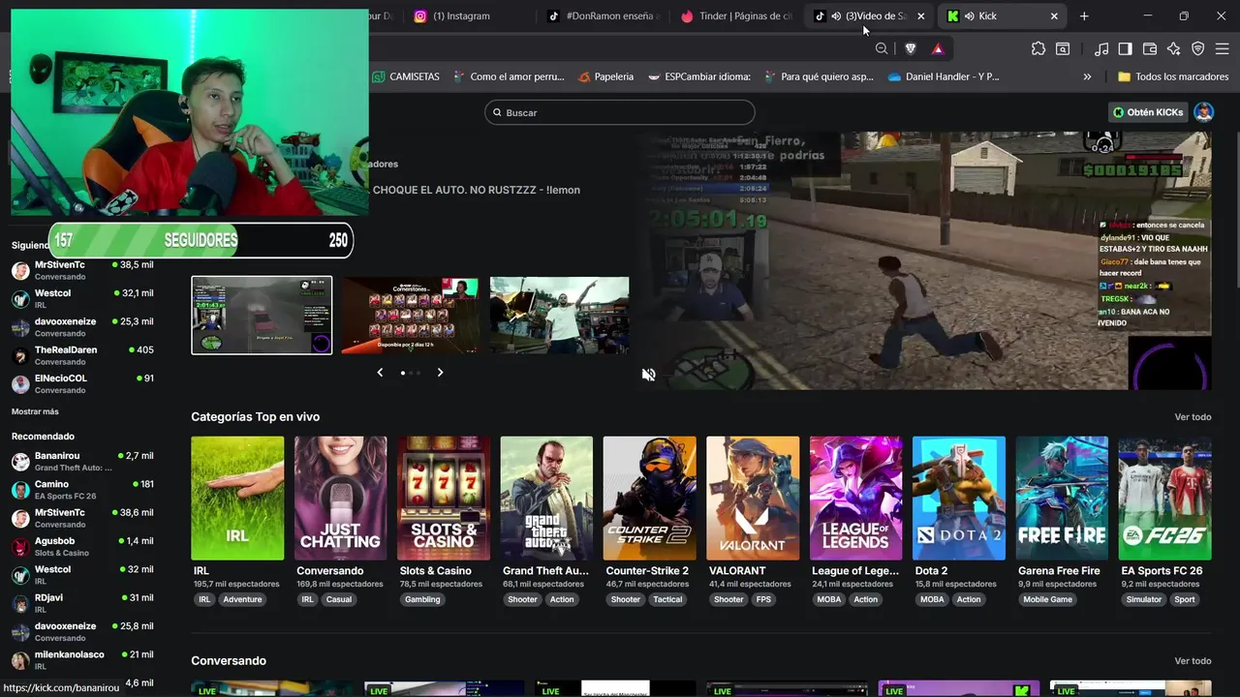The width and height of the screenshot is (1240, 697).
Task: Unmute the featured stream speaker icon
Action: click(x=648, y=375)
